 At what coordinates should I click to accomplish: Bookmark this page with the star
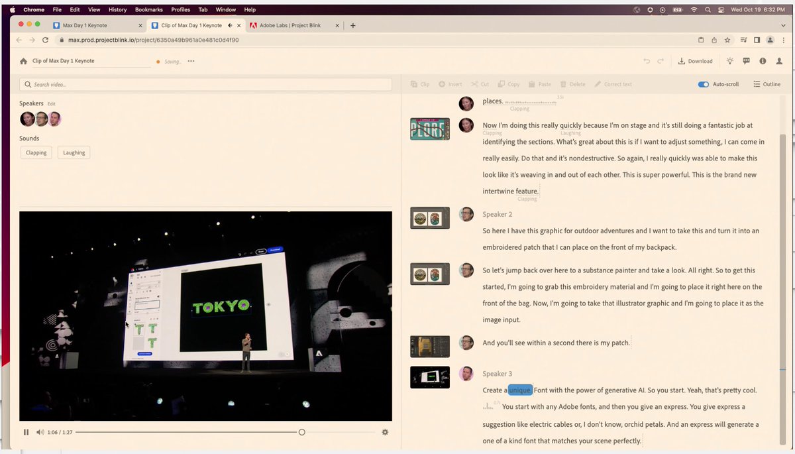(x=727, y=40)
